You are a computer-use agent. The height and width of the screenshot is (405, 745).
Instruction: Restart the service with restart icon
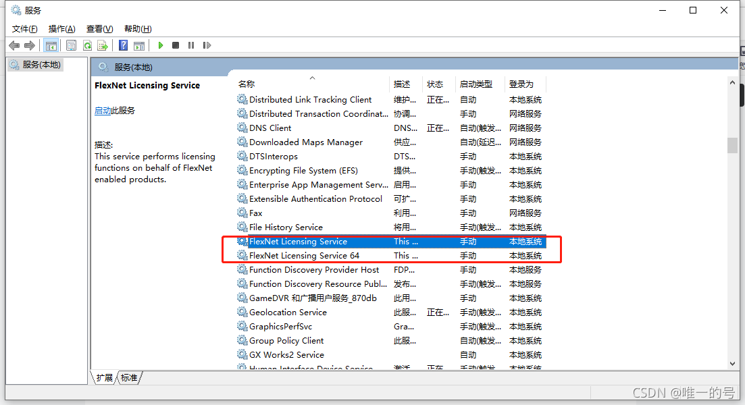[x=207, y=46]
